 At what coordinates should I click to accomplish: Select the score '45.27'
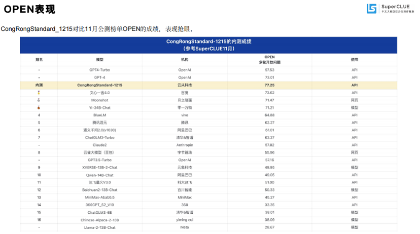269,198
